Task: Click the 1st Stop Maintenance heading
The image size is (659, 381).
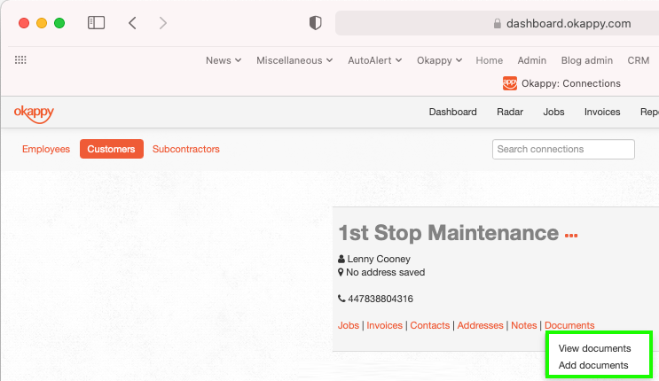Action: point(449,233)
